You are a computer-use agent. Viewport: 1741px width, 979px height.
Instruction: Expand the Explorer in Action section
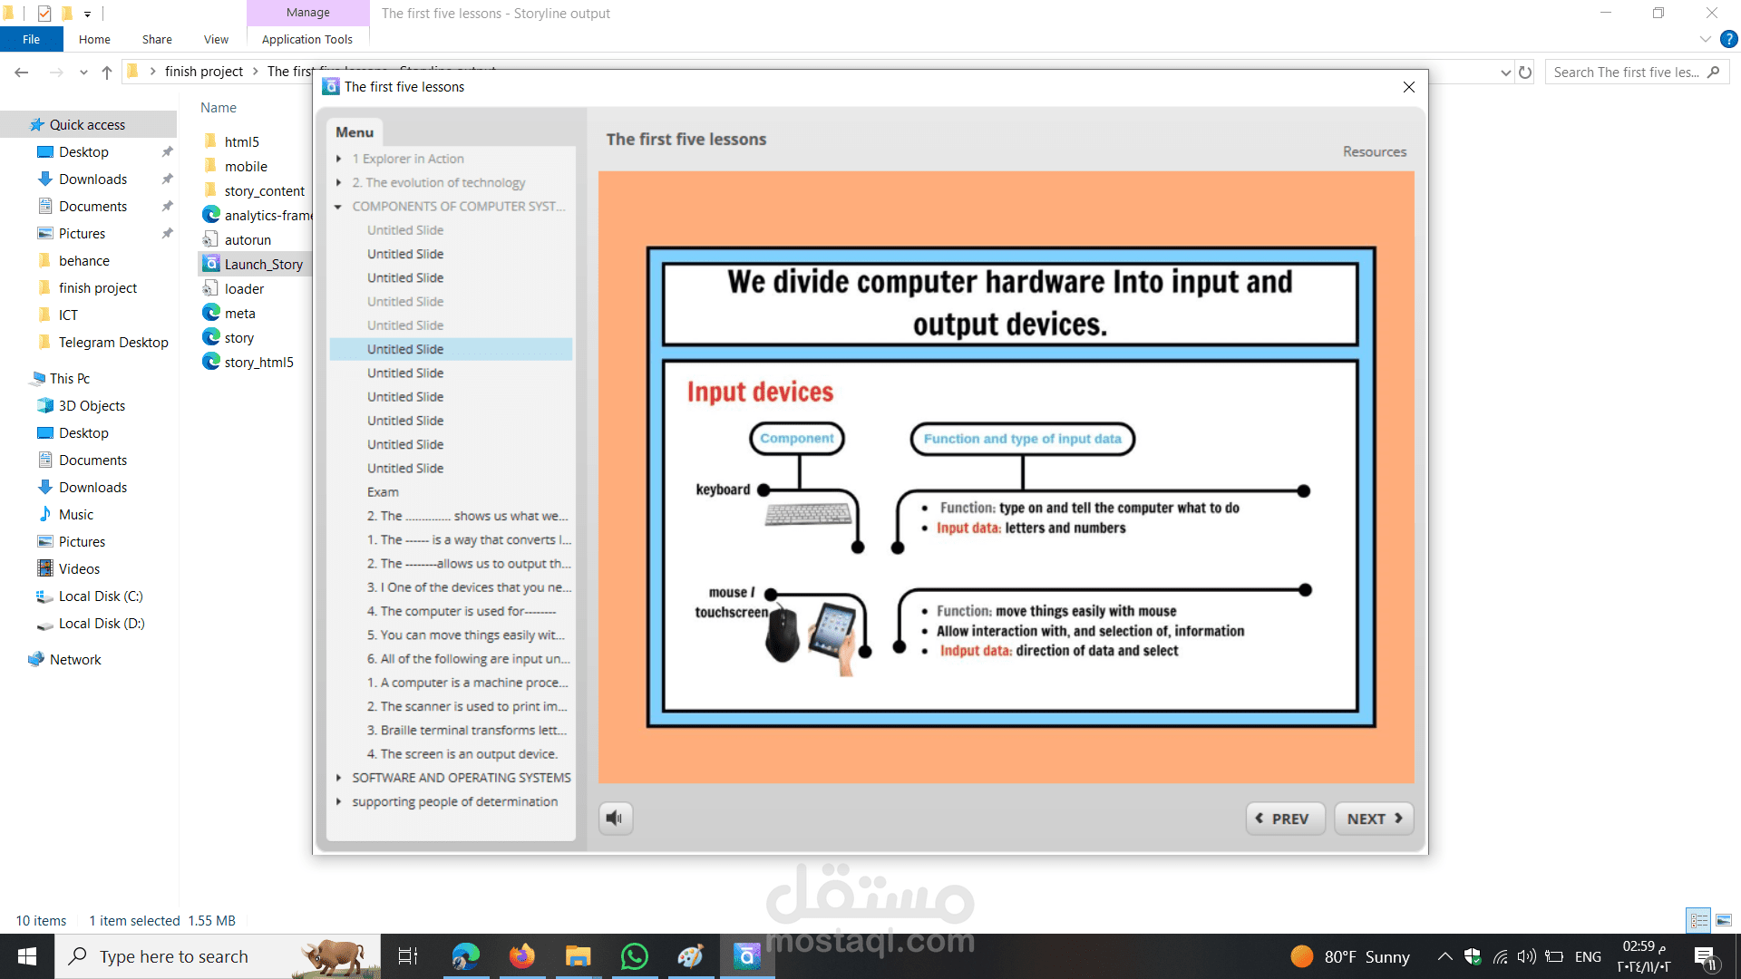coord(339,159)
